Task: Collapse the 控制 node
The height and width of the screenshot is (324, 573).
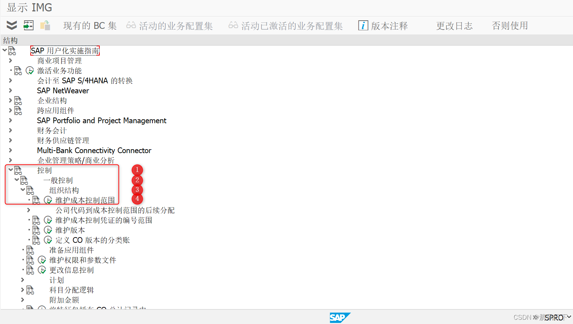Action: tap(11, 170)
